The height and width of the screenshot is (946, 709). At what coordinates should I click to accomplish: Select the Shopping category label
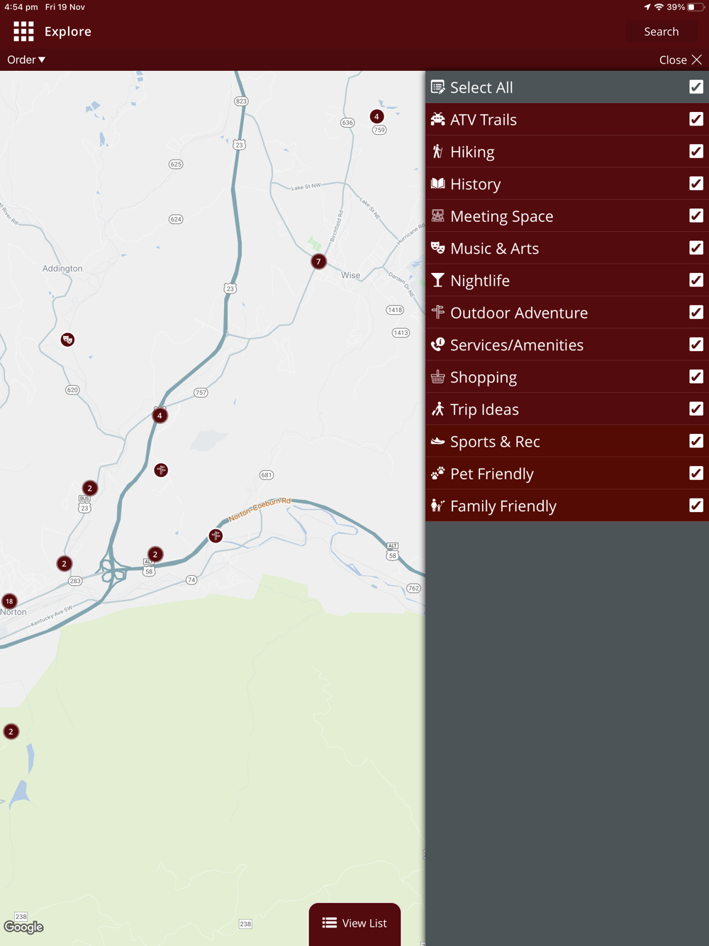(484, 377)
